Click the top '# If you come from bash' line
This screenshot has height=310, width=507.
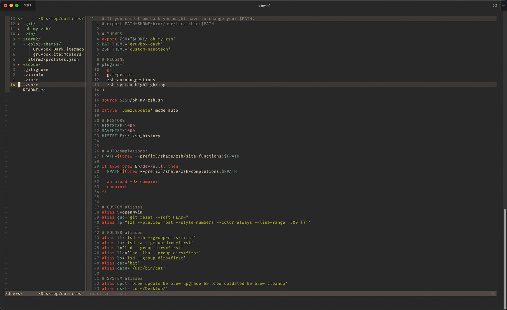(x=178, y=19)
